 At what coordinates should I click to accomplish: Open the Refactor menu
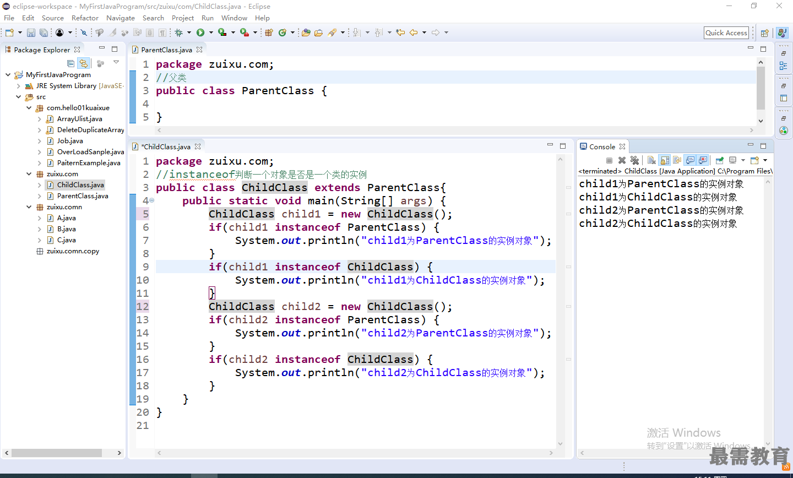click(x=85, y=18)
